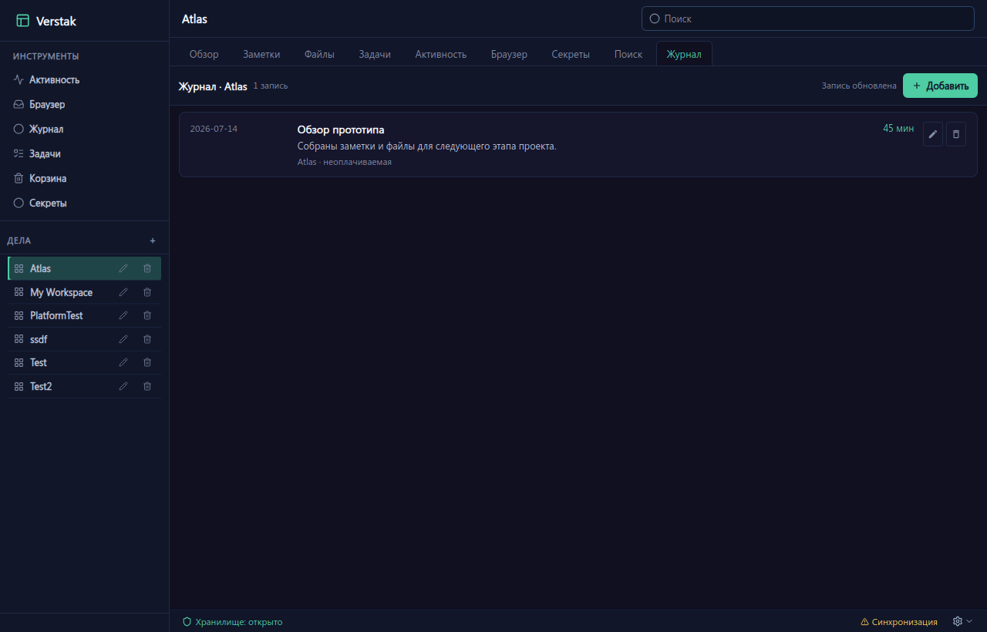
Task: Click the Verstak logo icon
Action: (x=22, y=22)
